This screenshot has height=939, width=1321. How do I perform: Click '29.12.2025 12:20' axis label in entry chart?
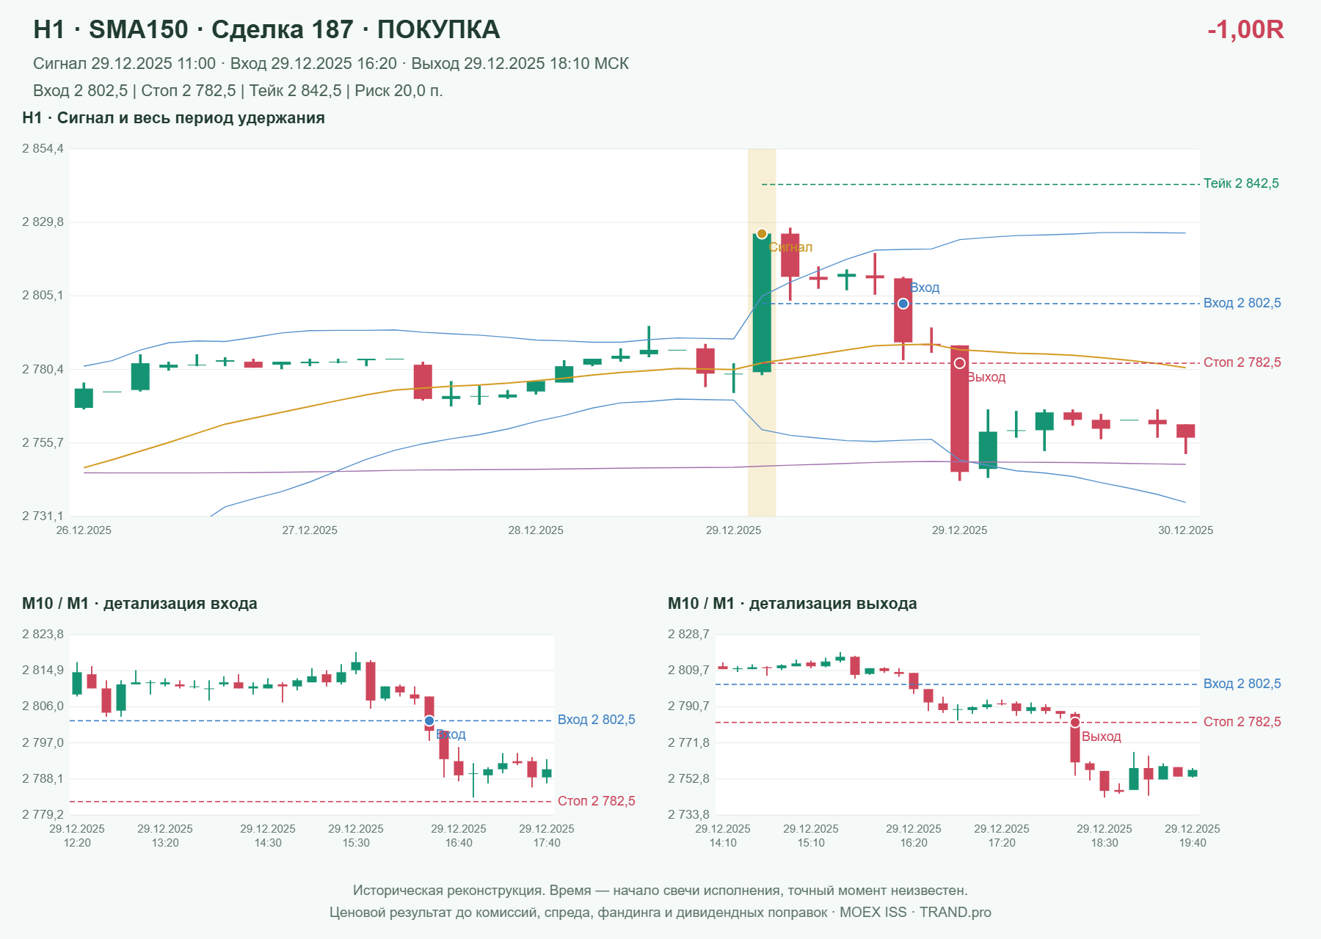(77, 836)
